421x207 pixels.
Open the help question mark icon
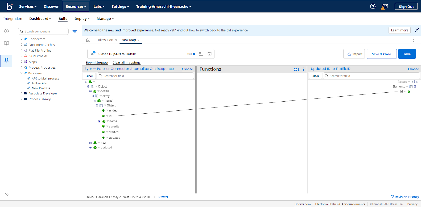[373, 6]
